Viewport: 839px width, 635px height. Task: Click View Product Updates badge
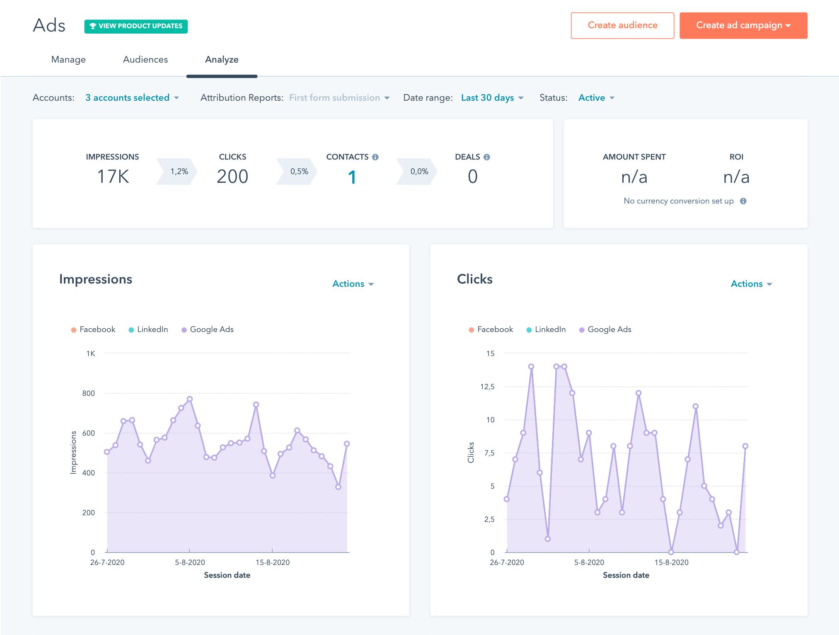point(136,26)
